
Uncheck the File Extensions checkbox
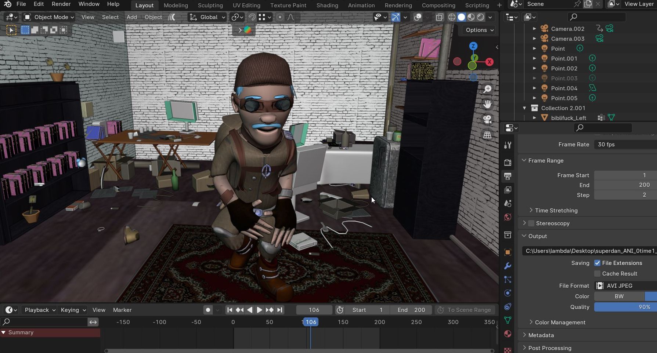click(x=597, y=263)
